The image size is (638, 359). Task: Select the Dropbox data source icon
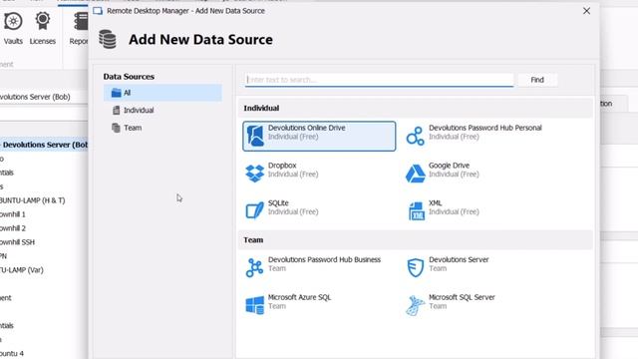click(x=255, y=174)
